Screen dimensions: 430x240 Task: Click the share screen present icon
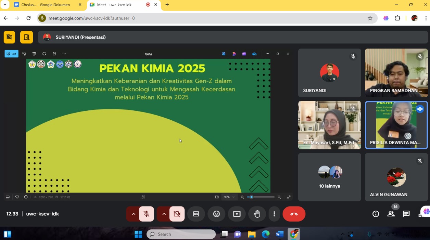(x=237, y=214)
